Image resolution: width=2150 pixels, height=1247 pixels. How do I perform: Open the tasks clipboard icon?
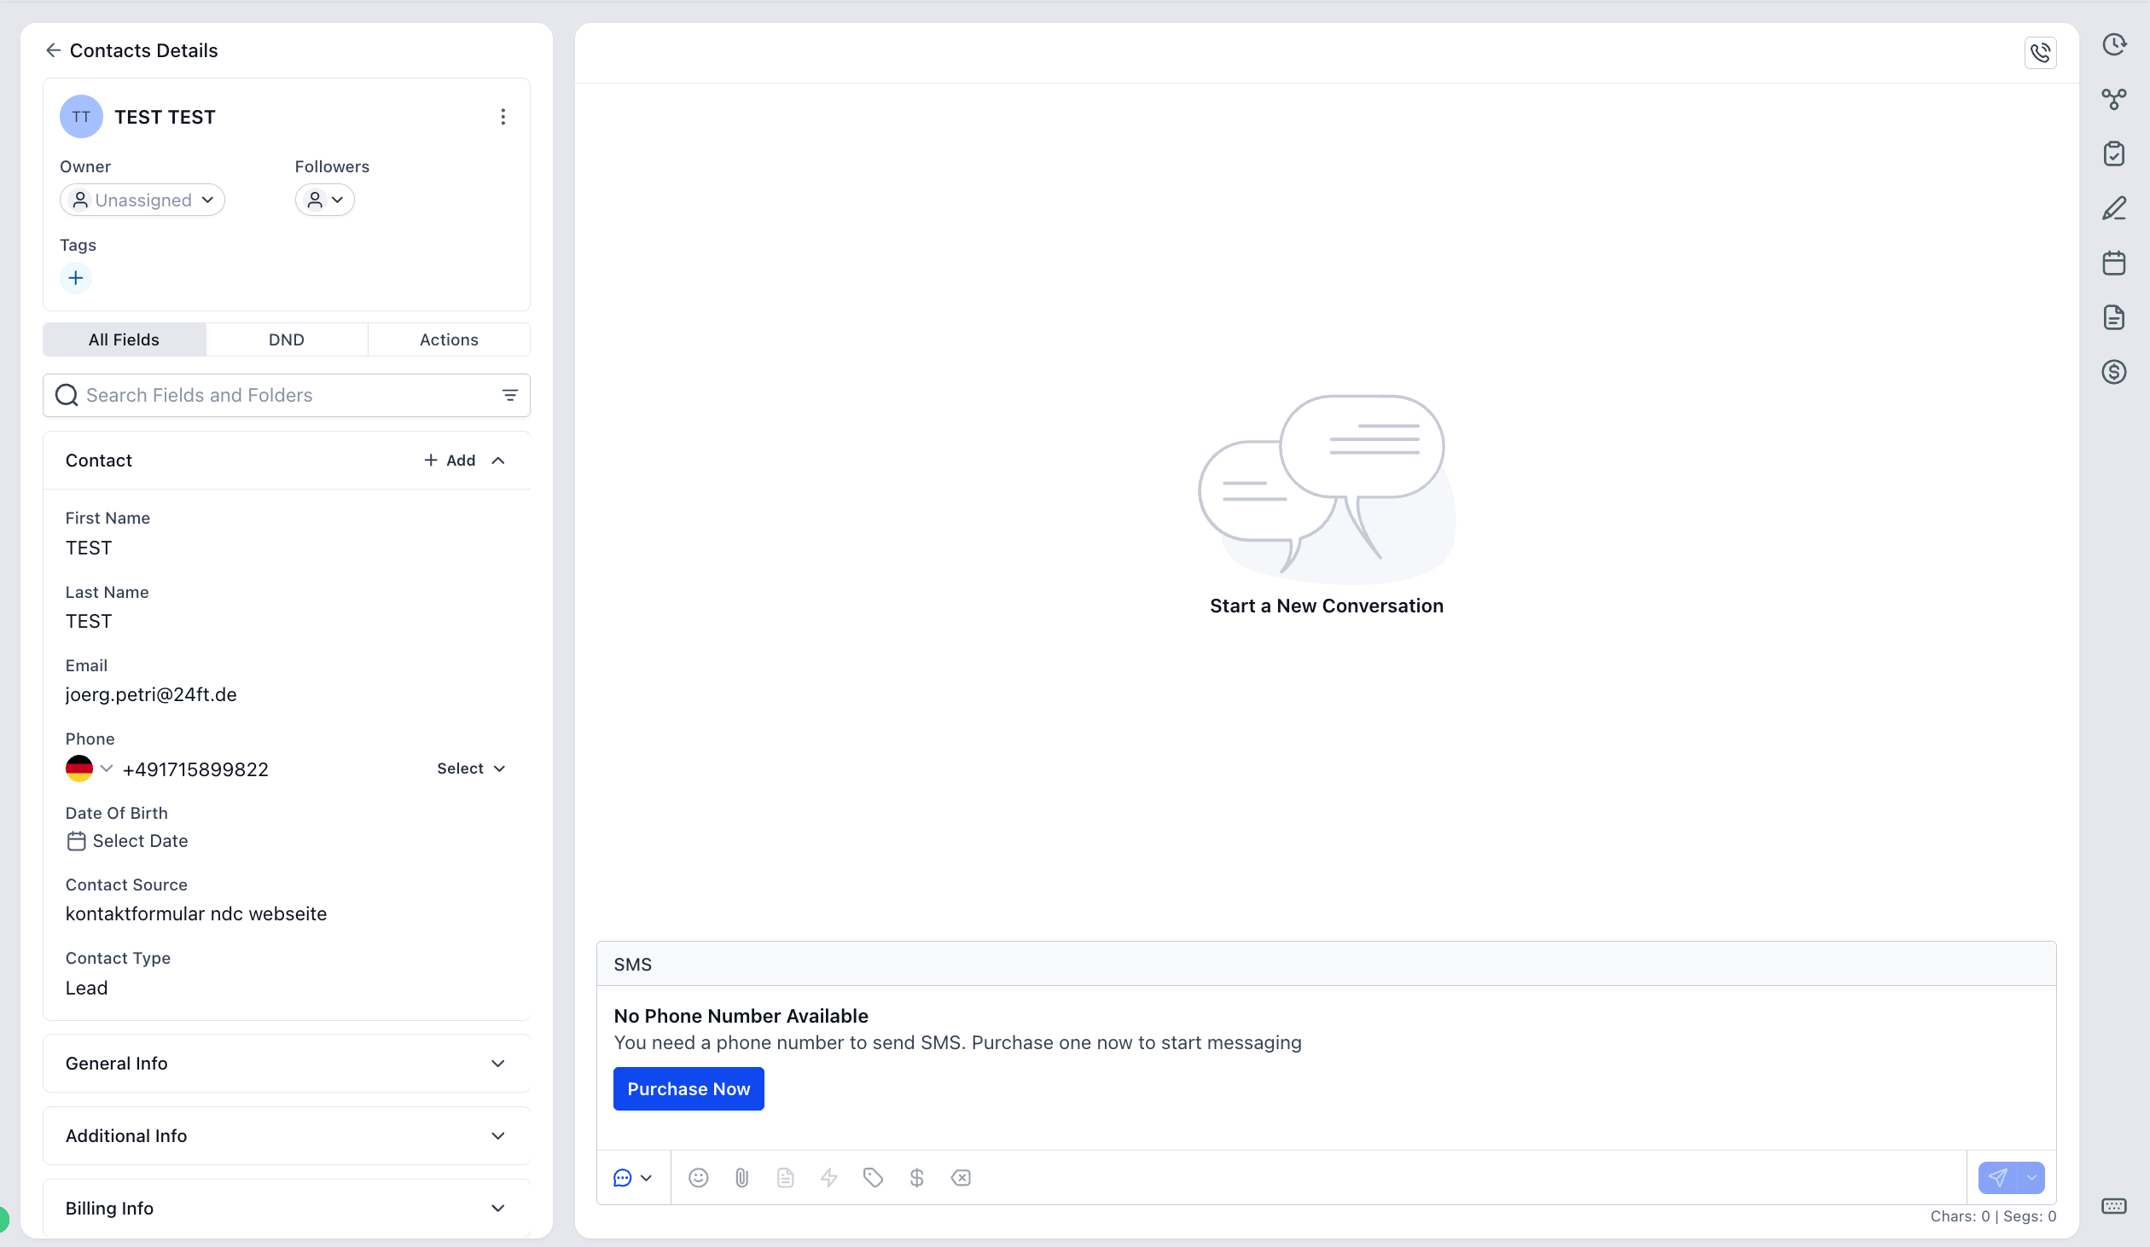[x=2113, y=154]
